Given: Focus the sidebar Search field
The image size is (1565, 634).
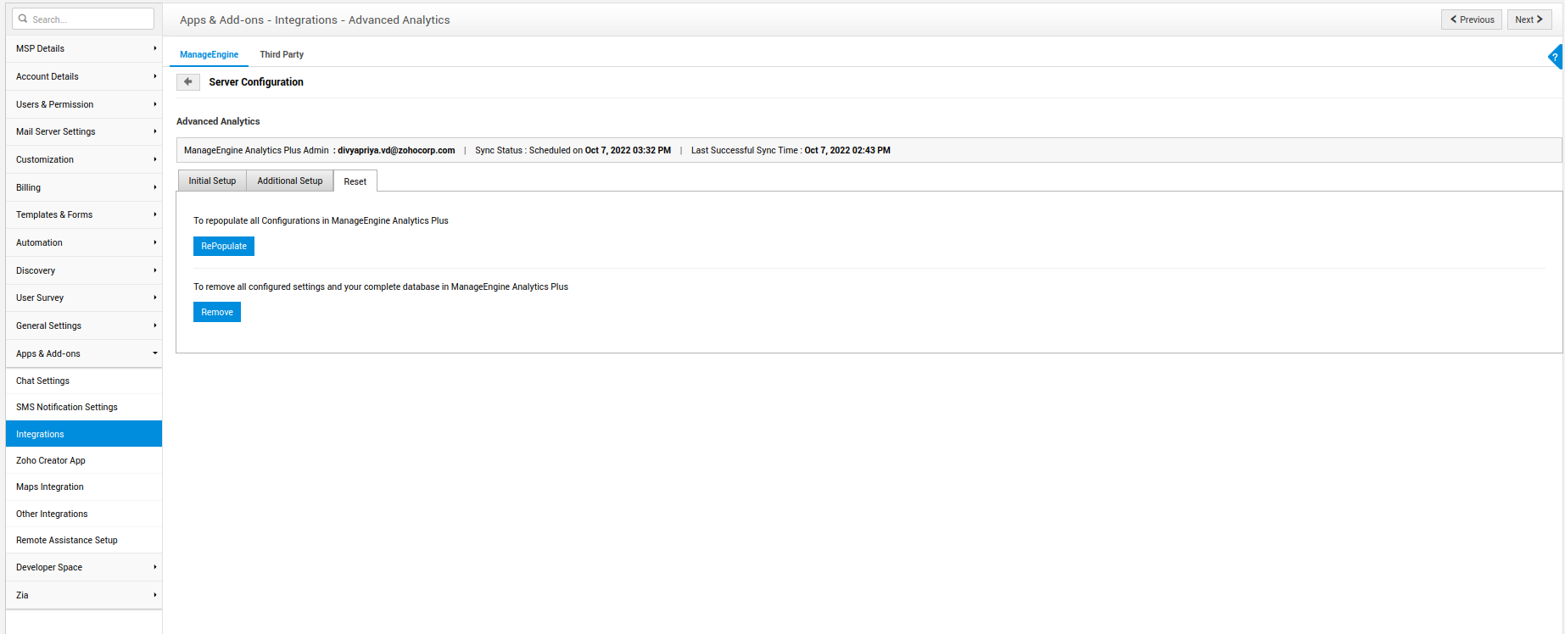Looking at the screenshot, I should click(x=83, y=19).
